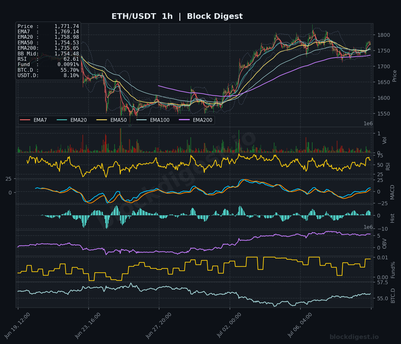Click the Jun 27, 20:00 axis label
Image resolution: width=401 pixels, height=344 pixels.
tap(159, 325)
